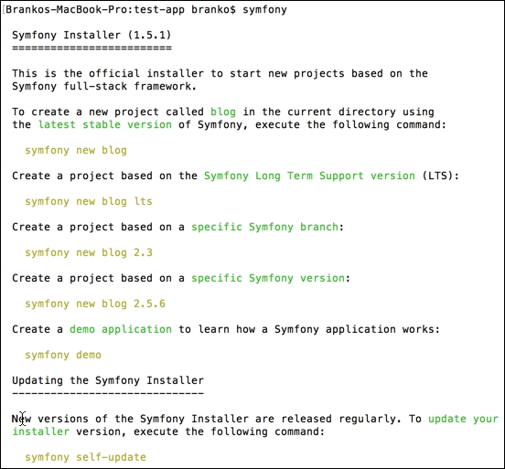The image size is (505, 469).
Task: Click the text 'version, execute the following command:'
Action: point(200,432)
